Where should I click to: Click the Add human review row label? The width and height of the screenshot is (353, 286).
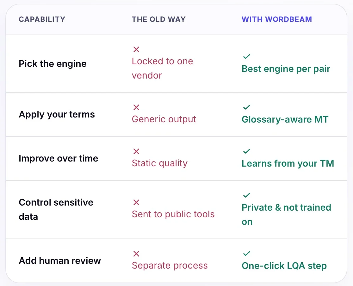60,261
